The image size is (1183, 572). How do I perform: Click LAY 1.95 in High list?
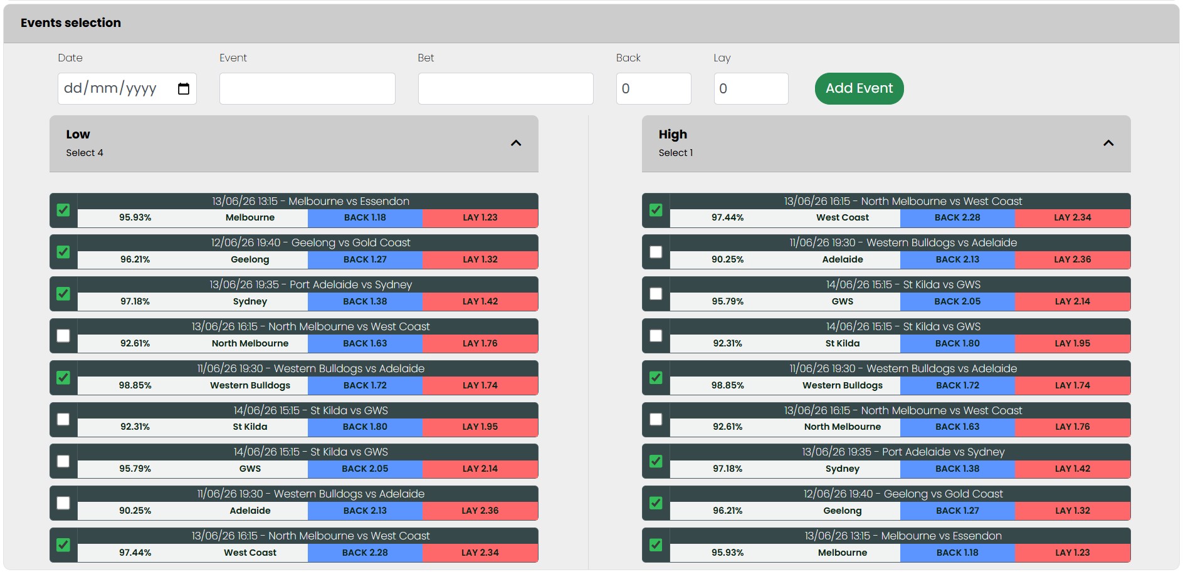point(1073,343)
